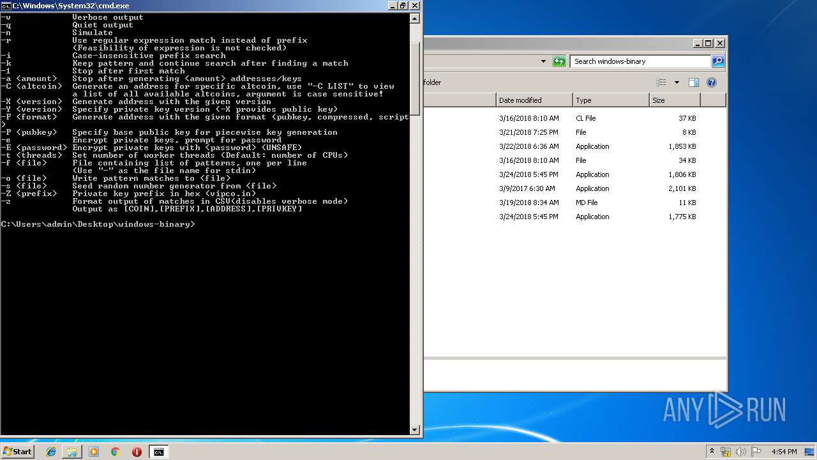817x460 pixels.
Task: Sort by Type column header
Action: tap(611, 100)
